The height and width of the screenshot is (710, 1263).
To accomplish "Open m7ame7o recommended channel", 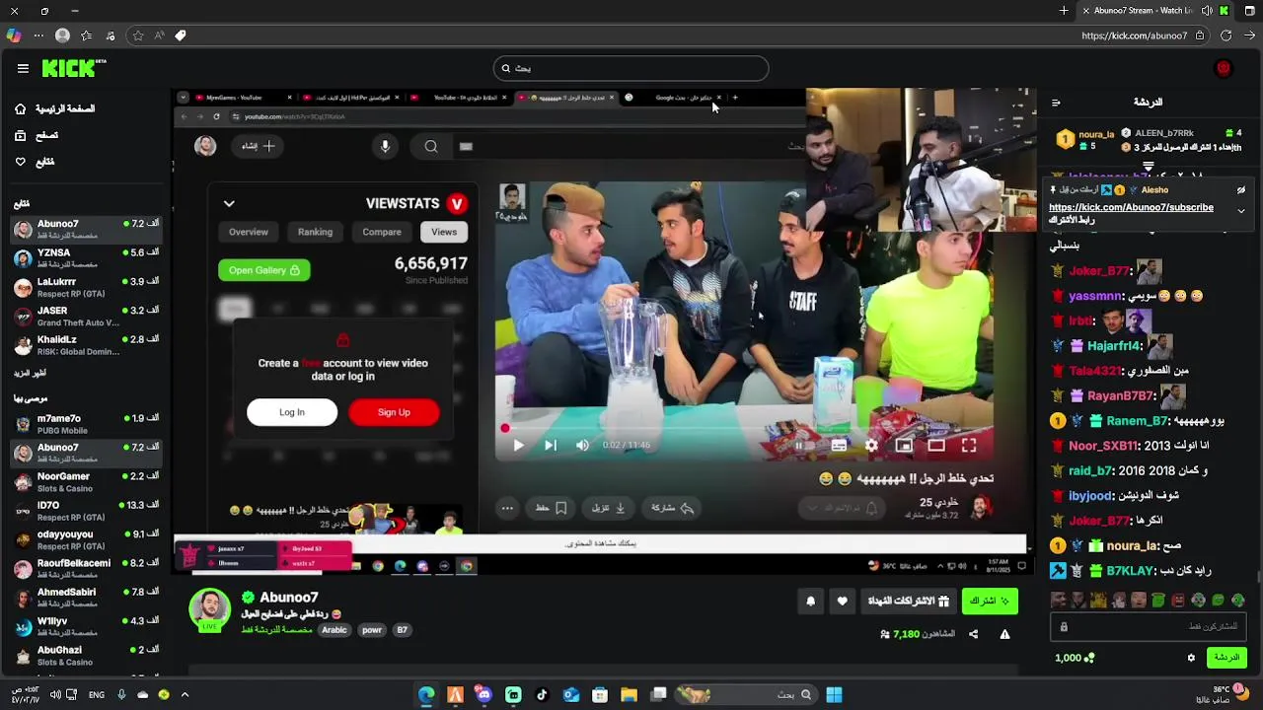I will click(x=86, y=424).
